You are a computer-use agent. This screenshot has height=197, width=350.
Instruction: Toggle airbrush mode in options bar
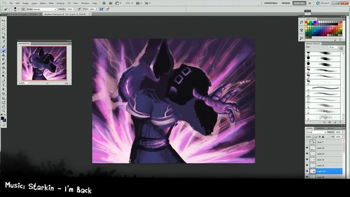pyautogui.click(x=102, y=9)
